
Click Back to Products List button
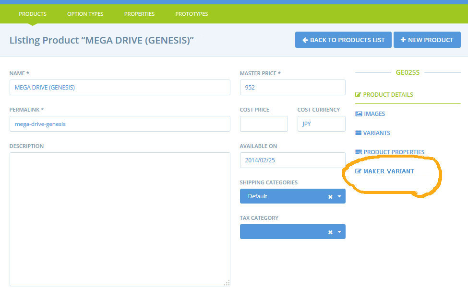(x=343, y=40)
